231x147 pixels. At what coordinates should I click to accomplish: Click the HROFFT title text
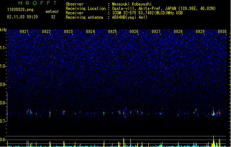(x=37, y=3)
